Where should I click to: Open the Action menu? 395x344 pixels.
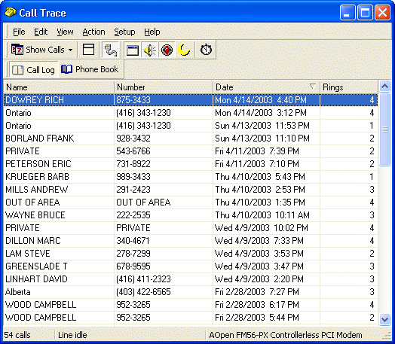93,32
